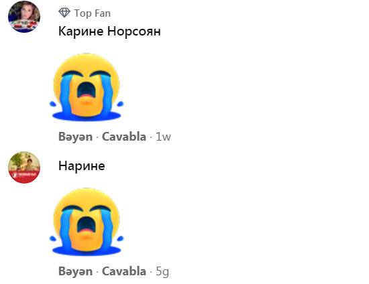Click Cavabla under Нарине's comment
This screenshot has width=369, height=284.
tap(124, 271)
